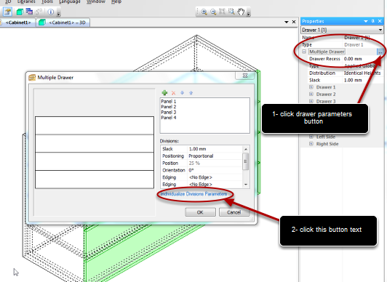Move panel up with blue up arrow
Viewport: 387px width, 282px height.
coord(191,93)
